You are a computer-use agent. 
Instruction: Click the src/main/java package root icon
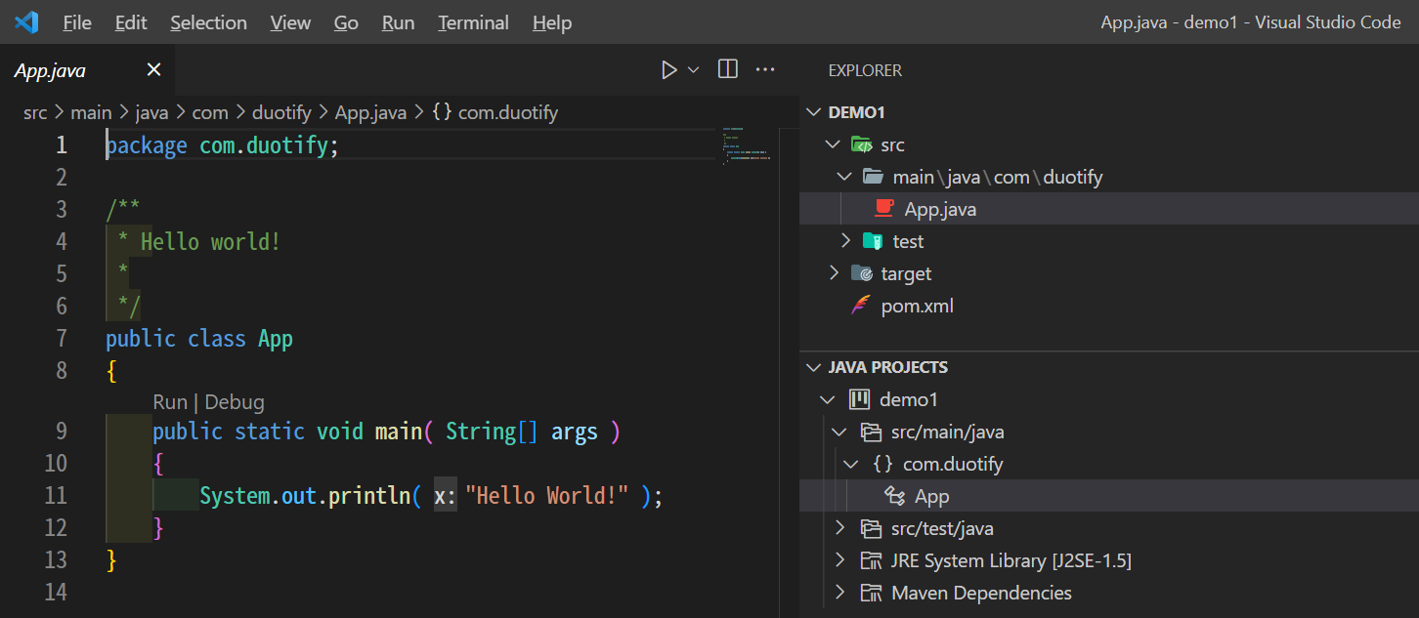[x=870, y=432]
